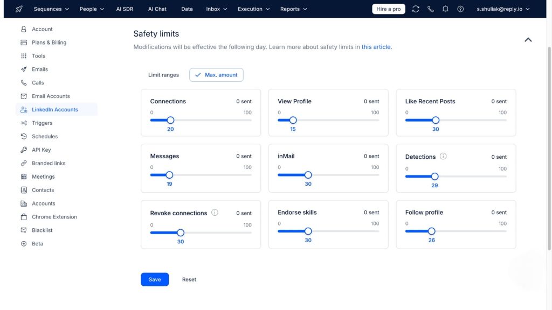The height and width of the screenshot is (310, 552).
Task: Click the Save button
Action: click(155, 279)
